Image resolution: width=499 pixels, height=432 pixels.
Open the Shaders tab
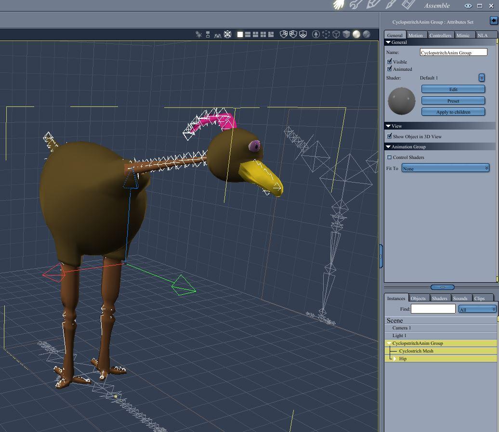click(439, 299)
